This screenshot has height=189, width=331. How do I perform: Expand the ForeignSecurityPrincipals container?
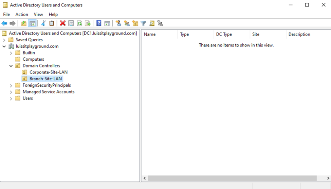click(11, 85)
